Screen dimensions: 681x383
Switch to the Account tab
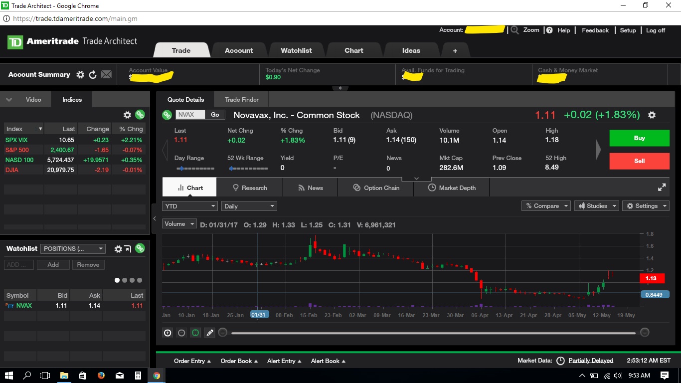[x=239, y=50]
